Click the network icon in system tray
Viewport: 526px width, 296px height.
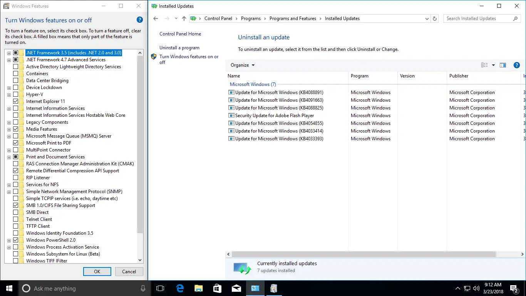(x=467, y=288)
